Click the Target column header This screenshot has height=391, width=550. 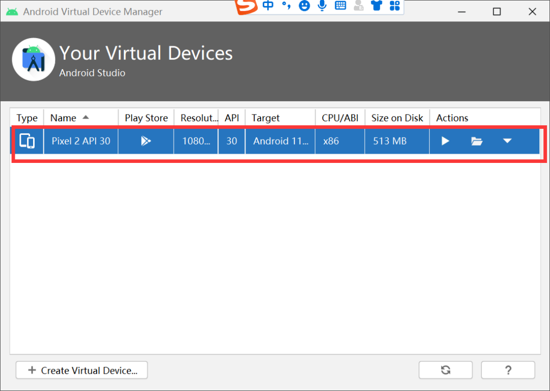[x=280, y=118]
